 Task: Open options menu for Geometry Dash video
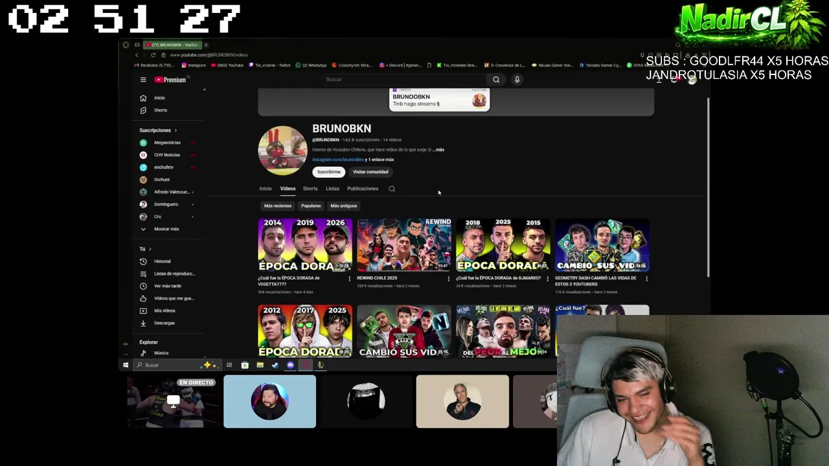pos(646,279)
